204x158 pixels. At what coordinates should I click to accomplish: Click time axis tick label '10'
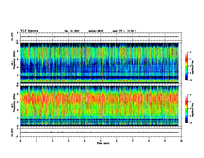pos(181,141)
